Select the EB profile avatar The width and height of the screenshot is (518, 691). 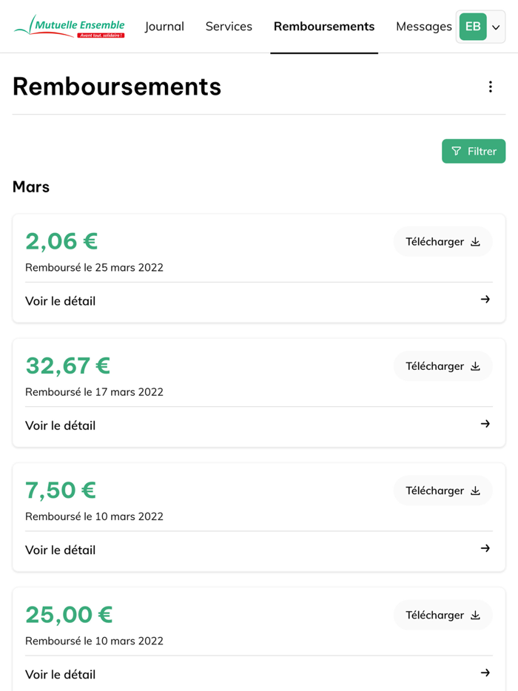[472, 26]
